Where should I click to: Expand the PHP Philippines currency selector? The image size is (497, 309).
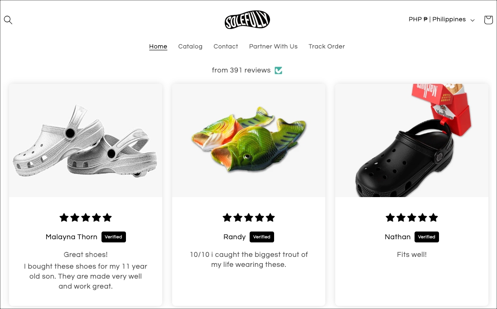click(442, 19)
